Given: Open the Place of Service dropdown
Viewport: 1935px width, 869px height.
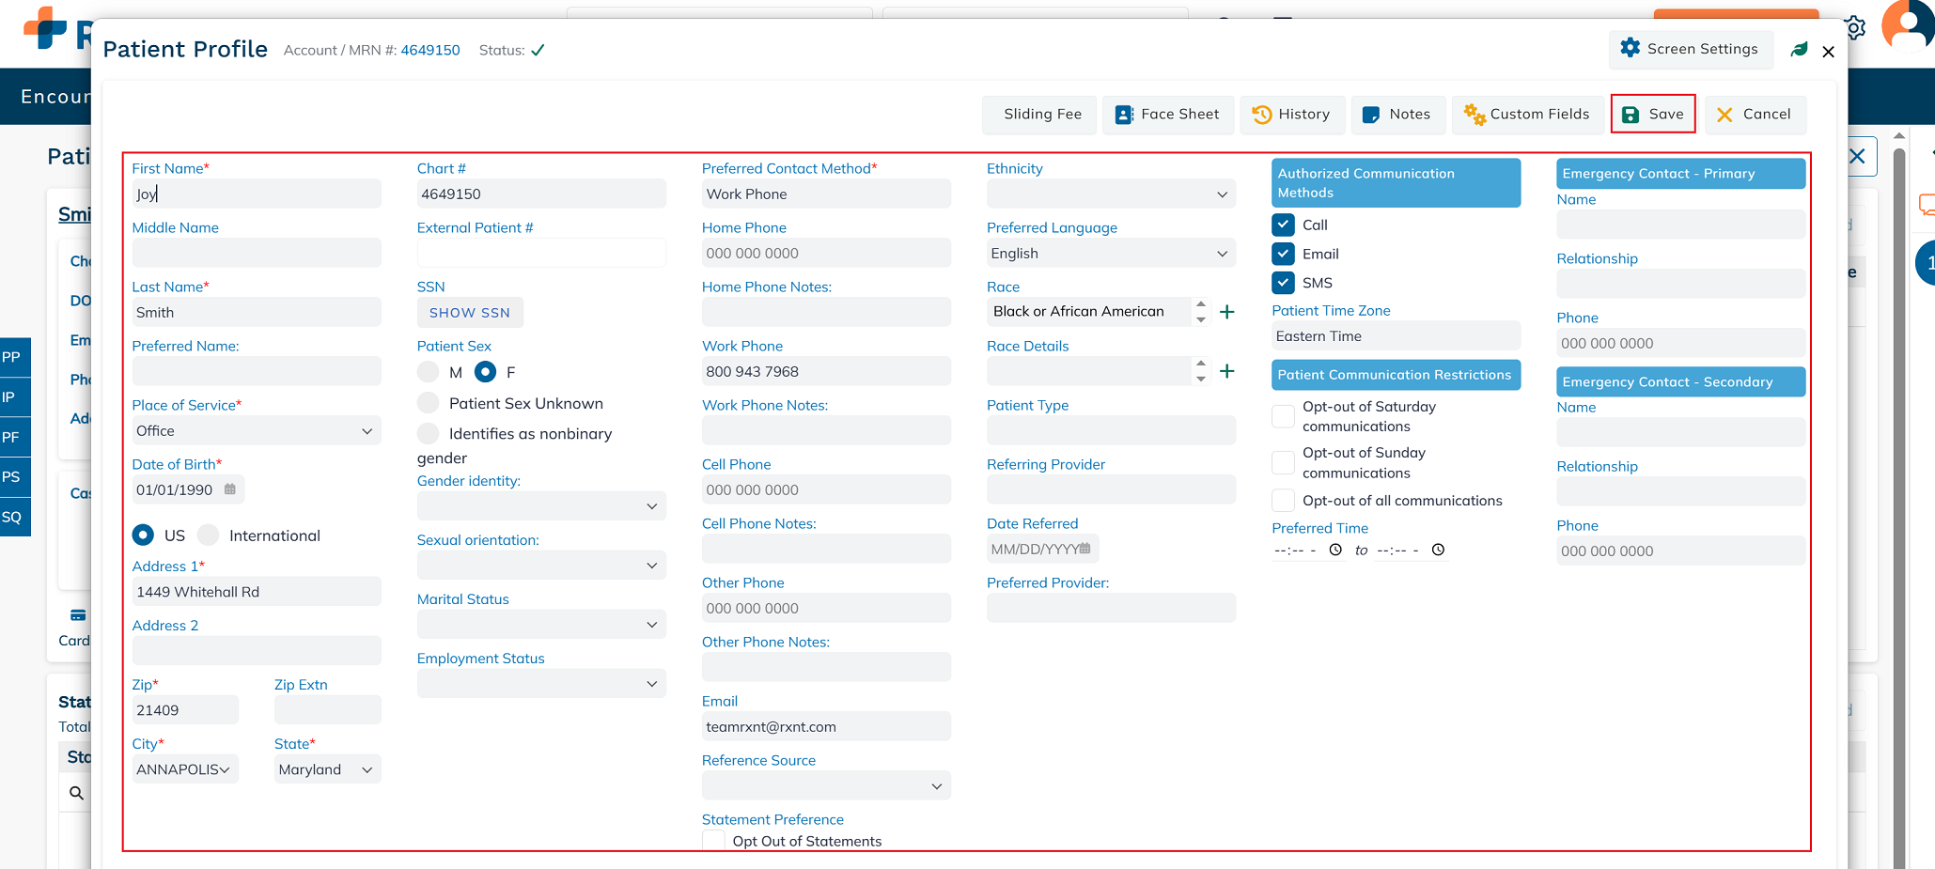Looking at the screenshot, I should pos(257,430).
